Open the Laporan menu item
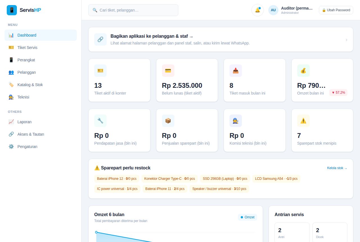The image size is (360, 242). coord(40,122)
